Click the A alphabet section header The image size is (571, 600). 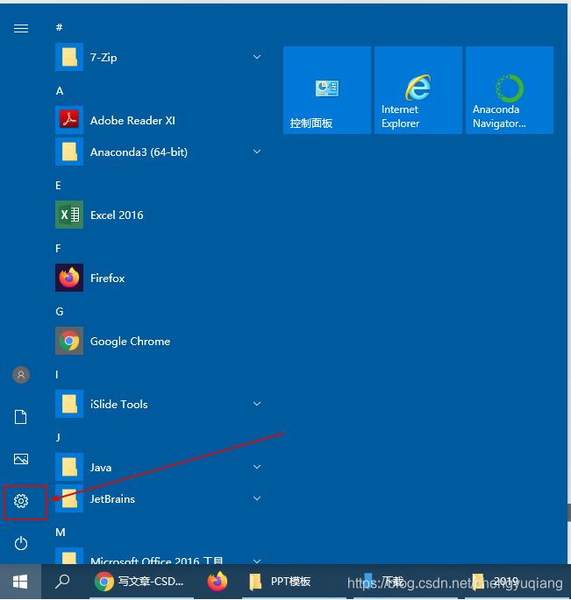click(60, 91)
